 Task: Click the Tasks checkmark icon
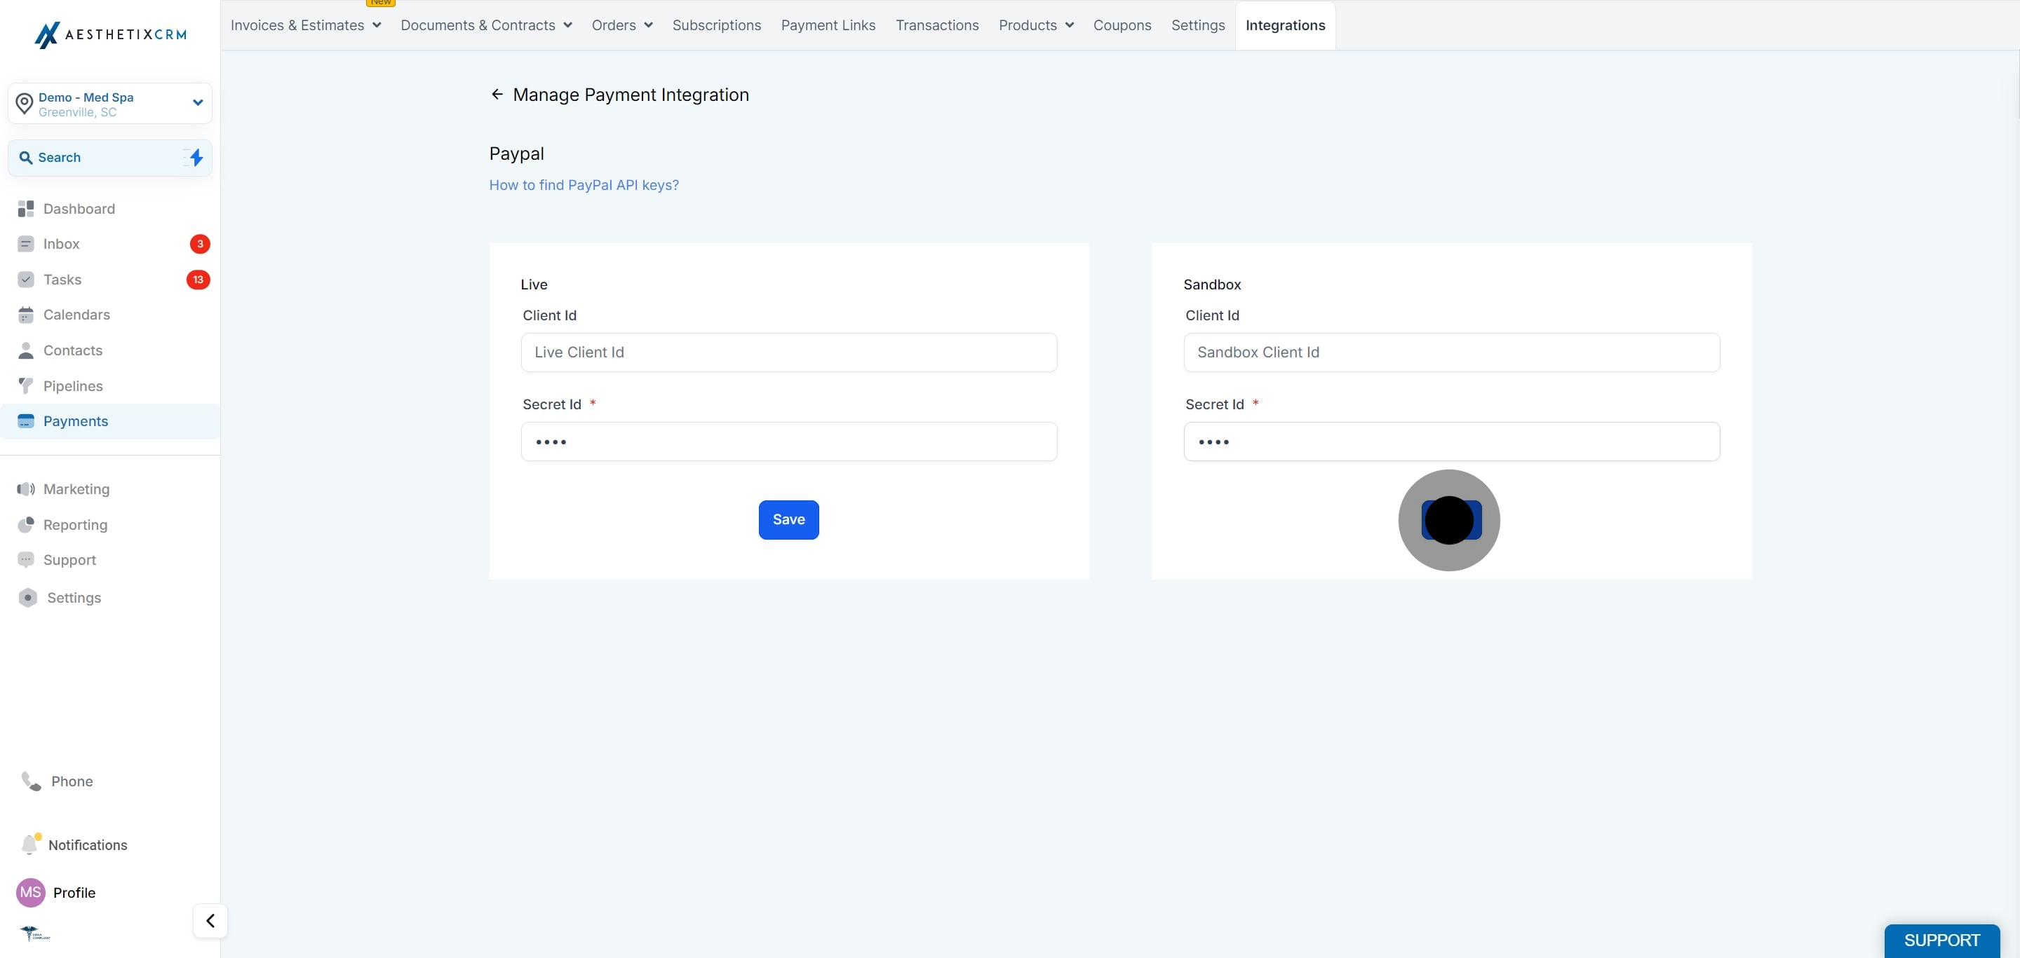coord(26,280)
